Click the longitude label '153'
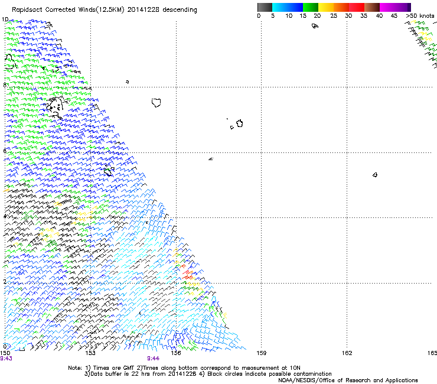This screenshot has height=384, width=437. point(90,353)
